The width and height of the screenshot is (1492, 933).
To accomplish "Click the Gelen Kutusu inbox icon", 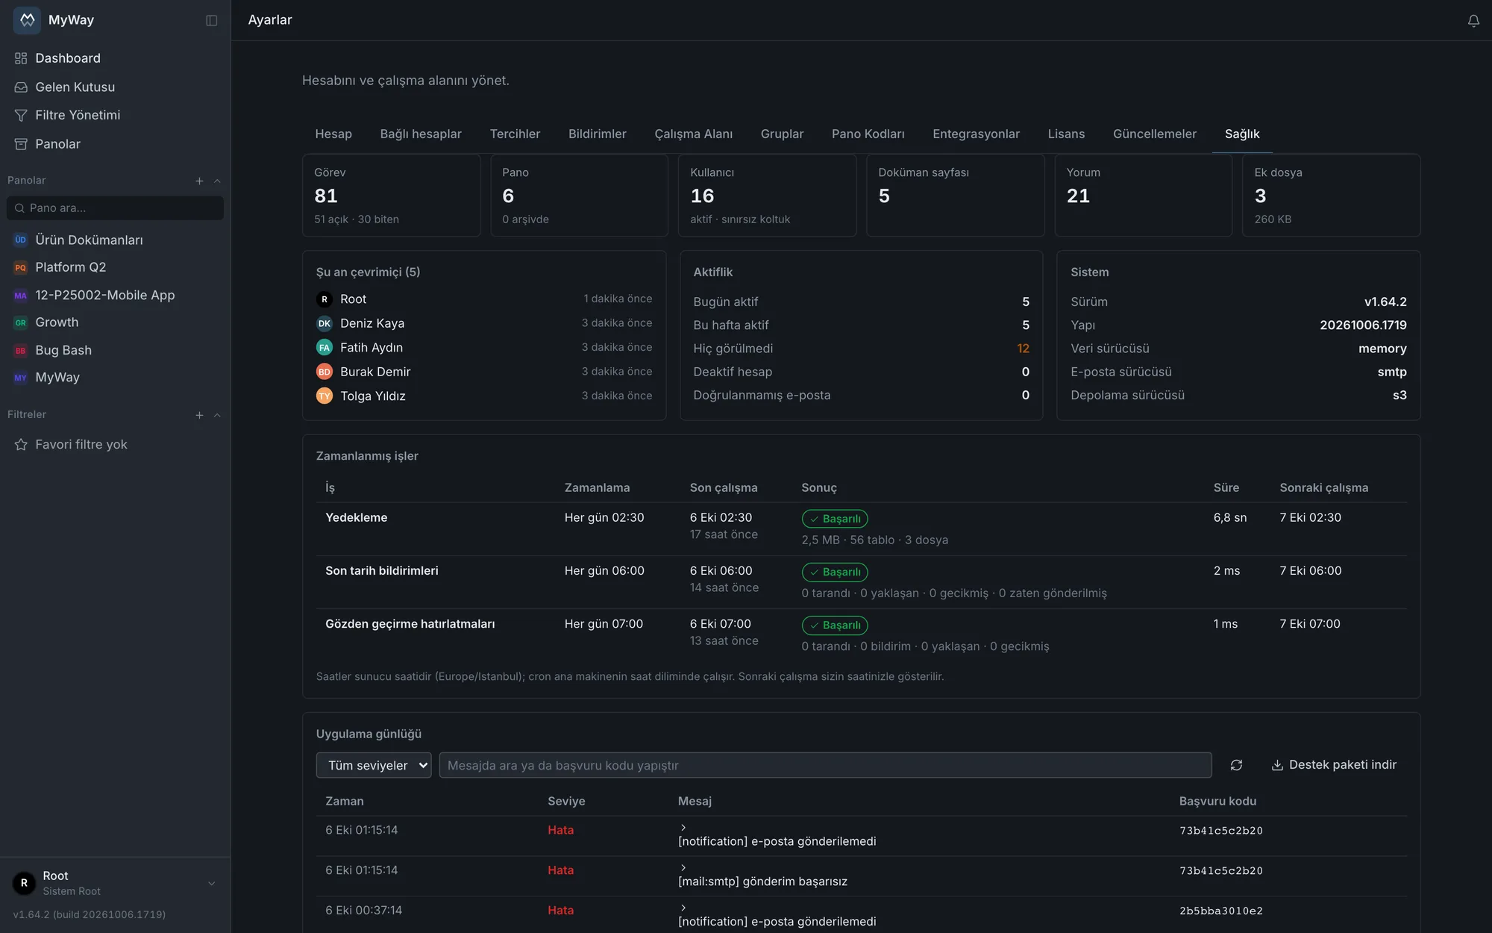I will [x=21, y=87].
